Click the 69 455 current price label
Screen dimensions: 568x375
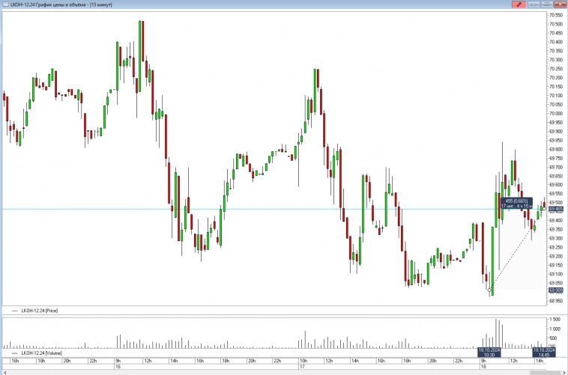pyautogui.click(x=556, y=209)
